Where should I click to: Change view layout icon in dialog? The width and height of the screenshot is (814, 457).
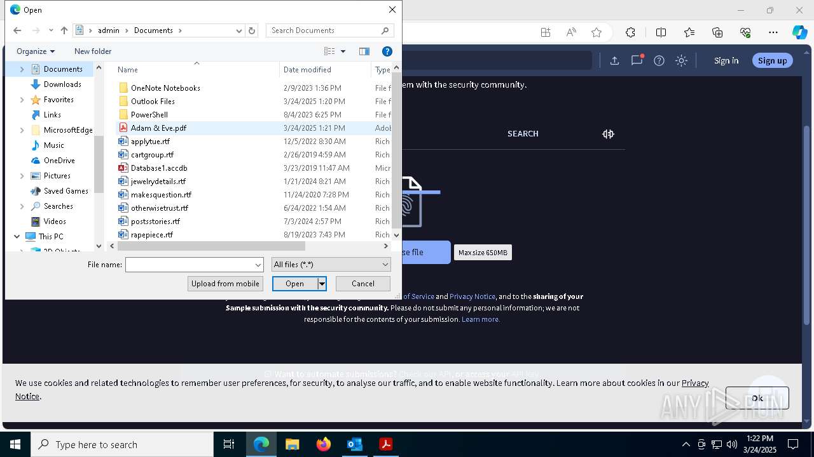(329, 51)
